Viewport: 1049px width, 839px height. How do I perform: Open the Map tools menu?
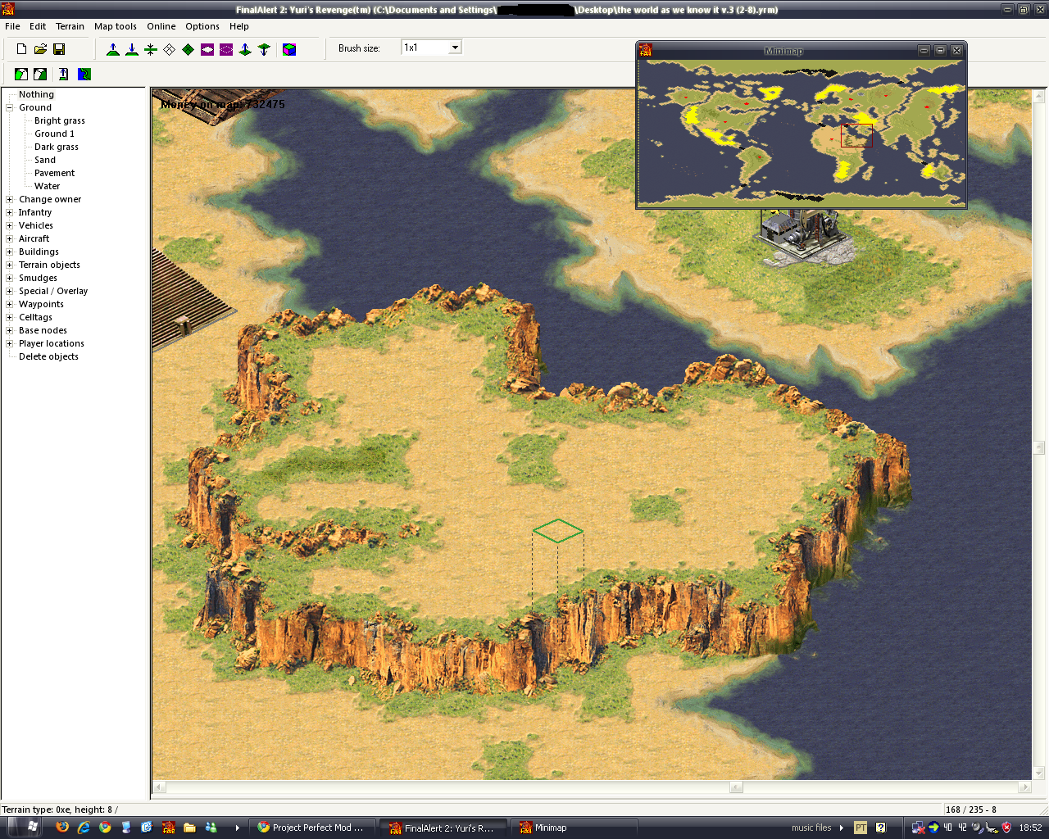(x=116, y=26)
